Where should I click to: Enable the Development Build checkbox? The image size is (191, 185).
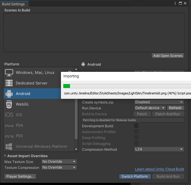(x=136, y=126)
